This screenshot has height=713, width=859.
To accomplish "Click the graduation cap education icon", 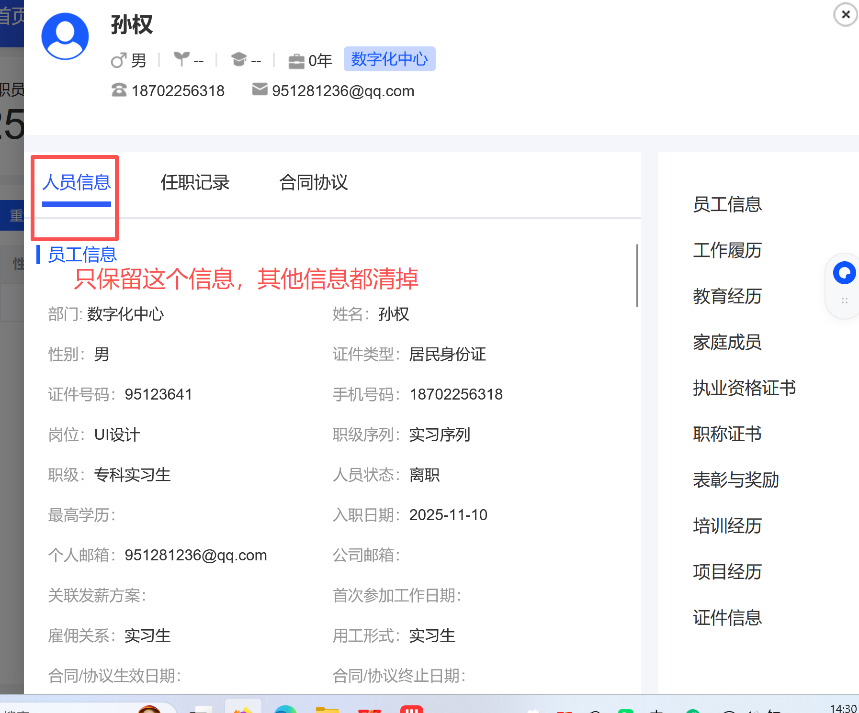I will pos(238,59).
